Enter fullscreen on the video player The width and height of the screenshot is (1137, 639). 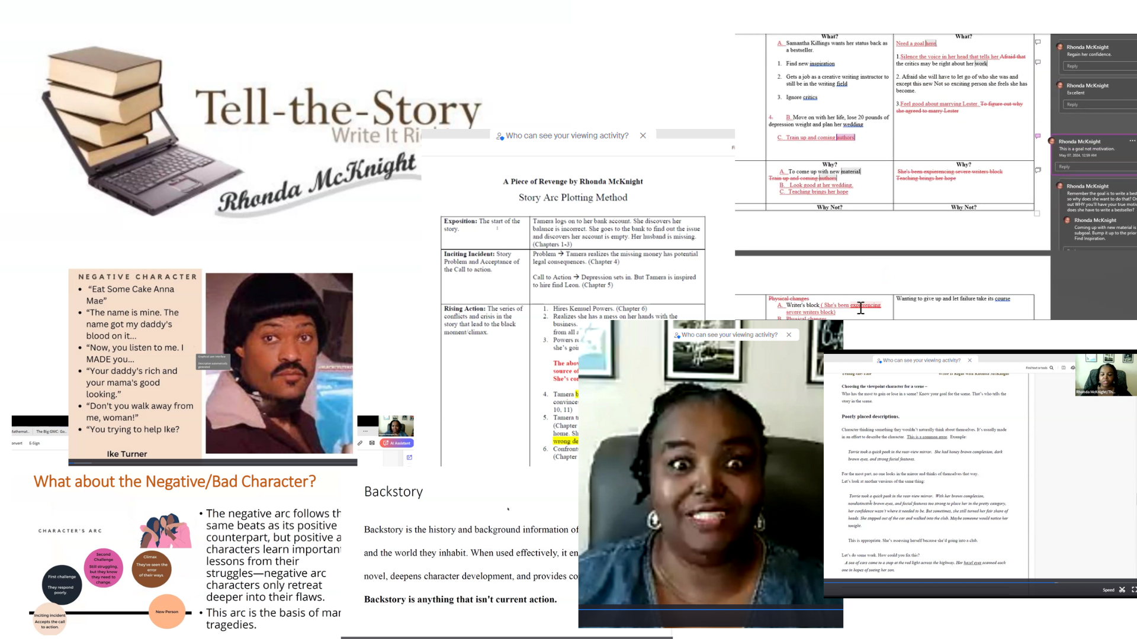point(1133,590)
